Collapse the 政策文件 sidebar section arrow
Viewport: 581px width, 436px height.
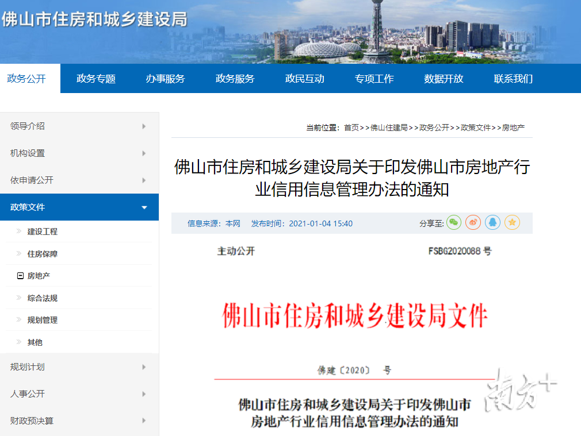[x=144, y=207]
